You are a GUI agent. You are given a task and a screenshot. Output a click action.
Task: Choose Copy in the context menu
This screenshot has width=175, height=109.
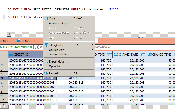[x=69, y=18]
